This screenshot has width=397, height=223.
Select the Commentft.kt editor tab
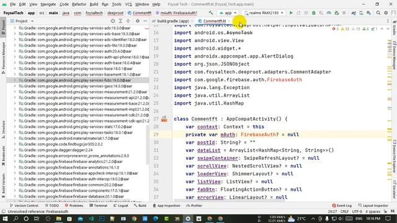214,21
